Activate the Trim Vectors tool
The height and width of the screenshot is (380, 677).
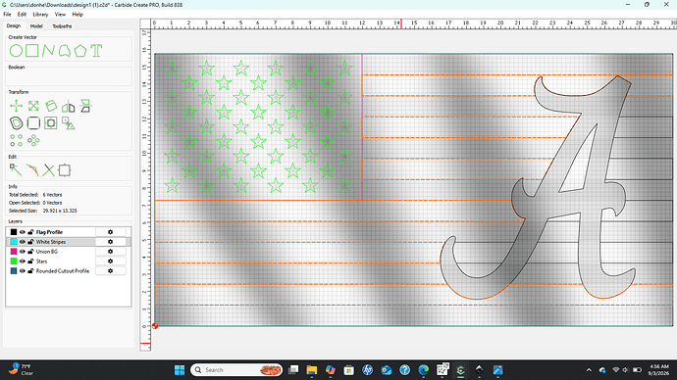(x=48, y=170)
